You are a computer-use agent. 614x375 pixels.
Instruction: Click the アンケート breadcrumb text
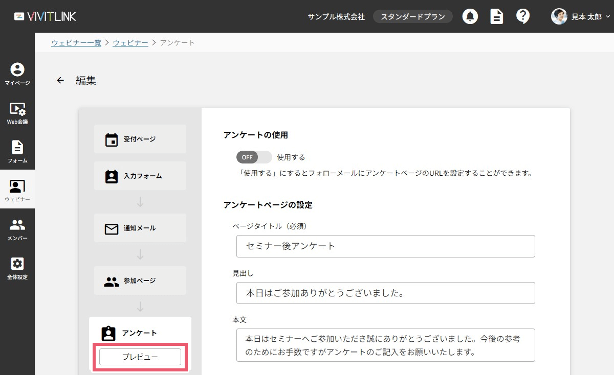[x=178, y=42]
